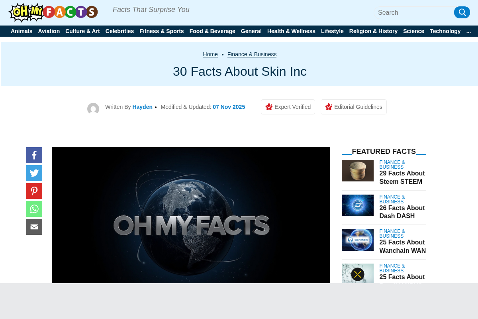Screen dimensions: 478x319
Task: Click the Oh My Facts logo
Action: click(x=53, y=12)
